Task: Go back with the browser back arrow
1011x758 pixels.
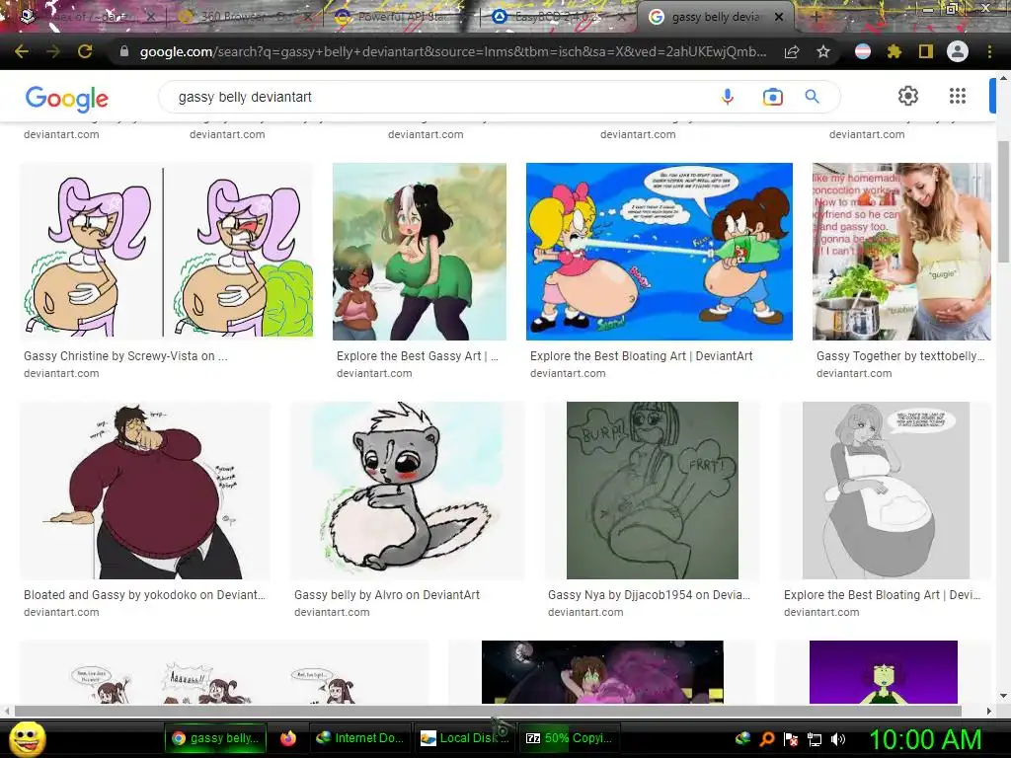Action: coord(22,51)
